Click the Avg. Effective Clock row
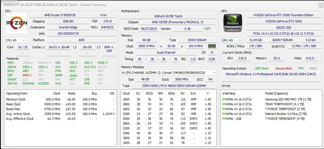Screen dimensions: 324x149 [x=60, y=119]
